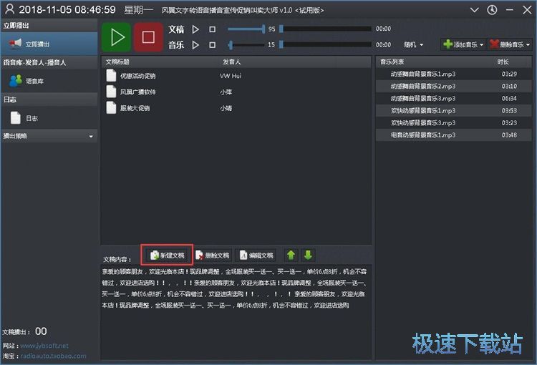The height and width of the screenshot is (365, 537).
Task: Click the VW Hui speaker cell
Action: coord(231,76)
